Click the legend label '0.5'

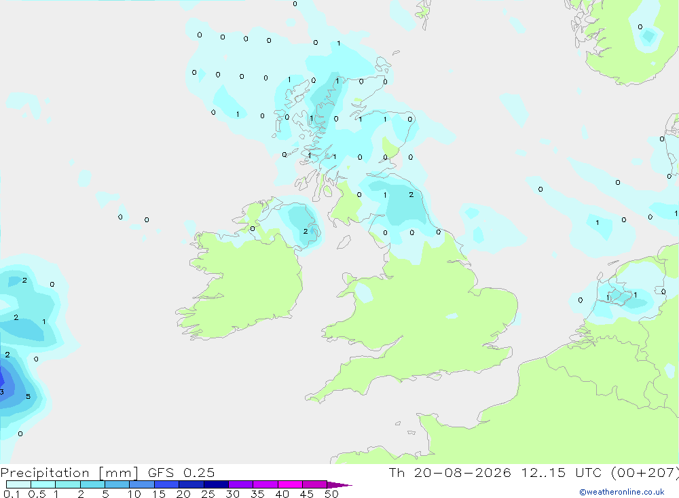click(x=37, y=494)
